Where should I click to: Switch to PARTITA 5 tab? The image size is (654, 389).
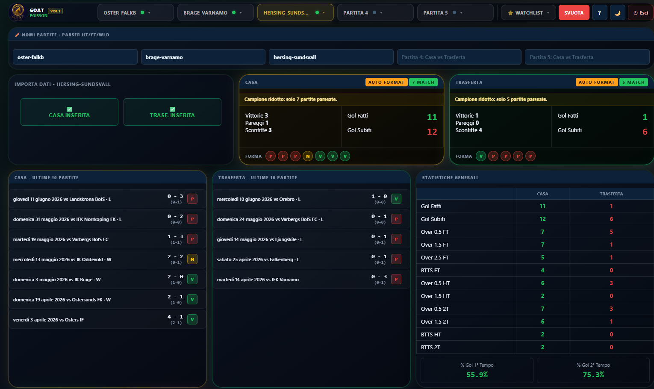click(455, 13)
